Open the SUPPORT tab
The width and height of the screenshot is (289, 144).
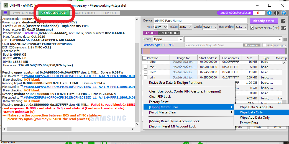pyautogui.click(x=110, y=13)
